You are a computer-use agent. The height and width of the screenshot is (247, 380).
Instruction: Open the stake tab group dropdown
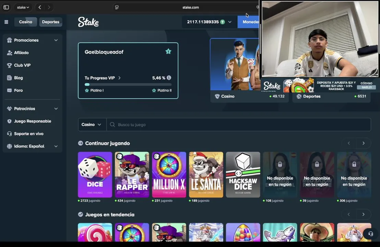pos(23,7)
